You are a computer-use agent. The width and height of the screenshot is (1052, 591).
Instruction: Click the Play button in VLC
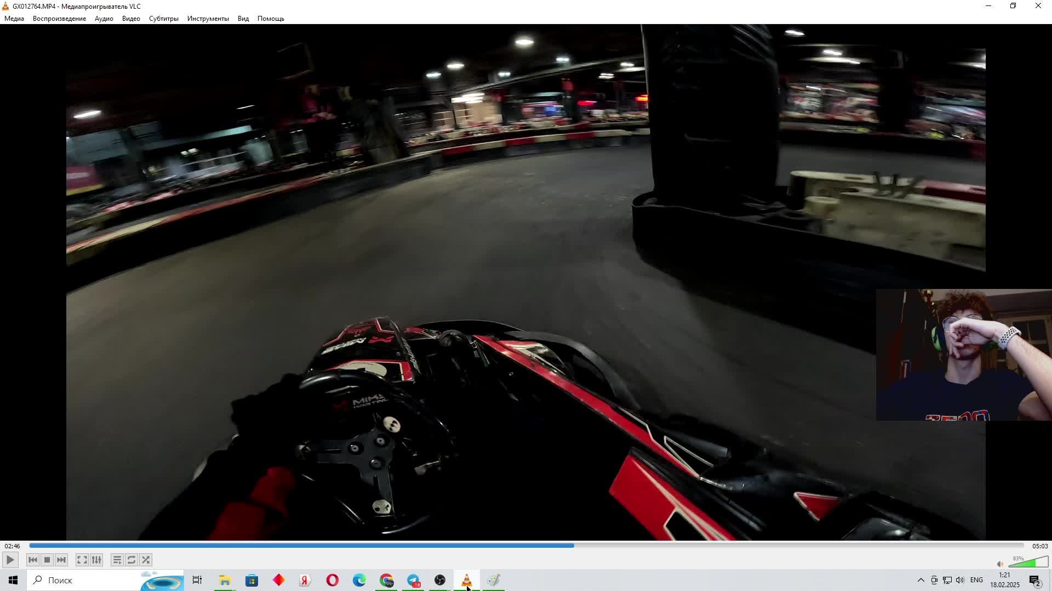(10, 560)
